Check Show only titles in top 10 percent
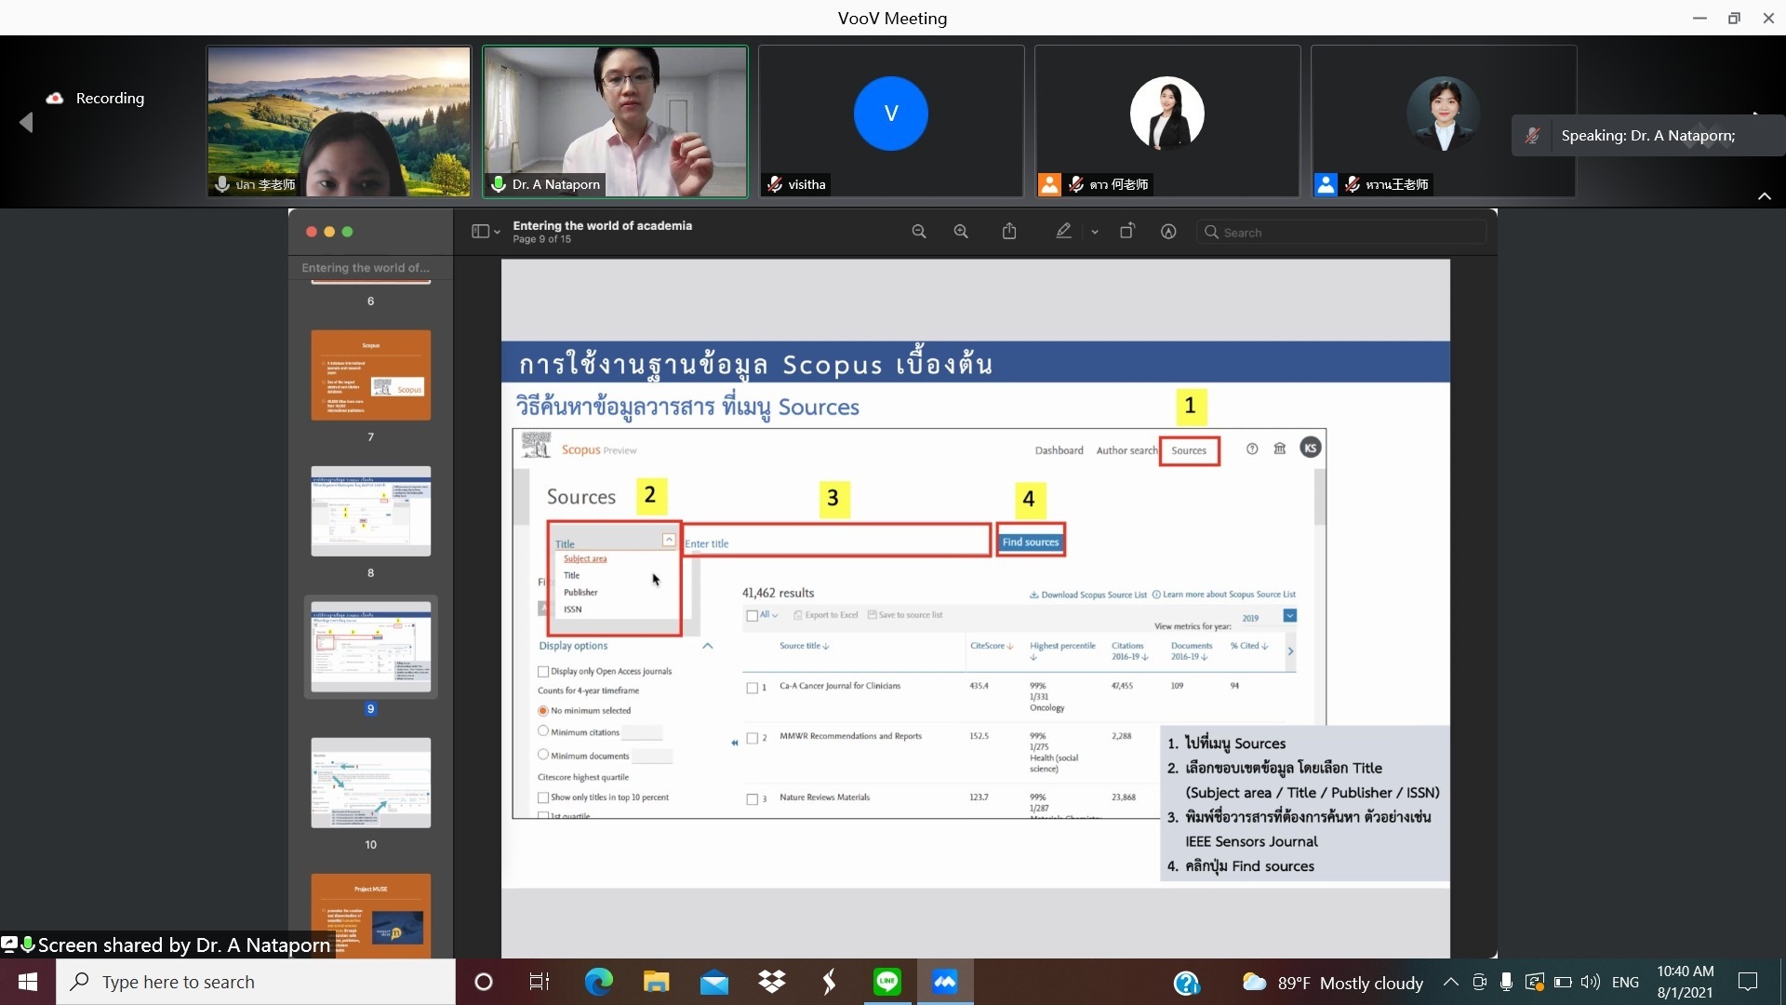1786x1005 pixels. 543,797
